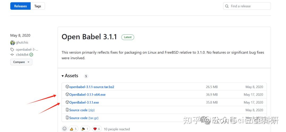Switch to the Releases tab
The image size is (286, 132).
[20, 6]
